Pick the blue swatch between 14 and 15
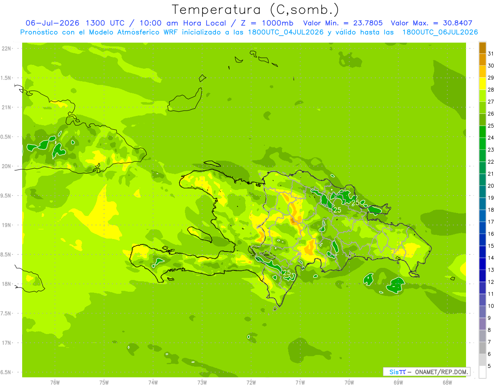Screen dimensions: 502x388 (x=482, y=252)
